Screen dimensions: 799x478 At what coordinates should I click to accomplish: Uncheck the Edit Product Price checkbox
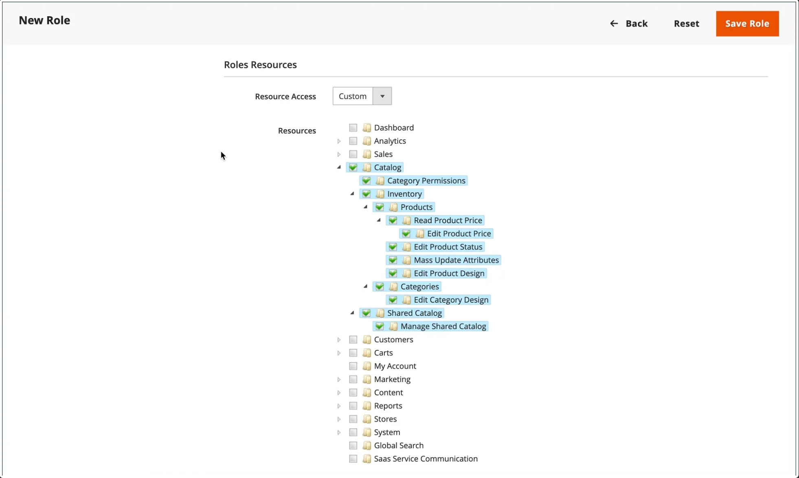point(406,234)
